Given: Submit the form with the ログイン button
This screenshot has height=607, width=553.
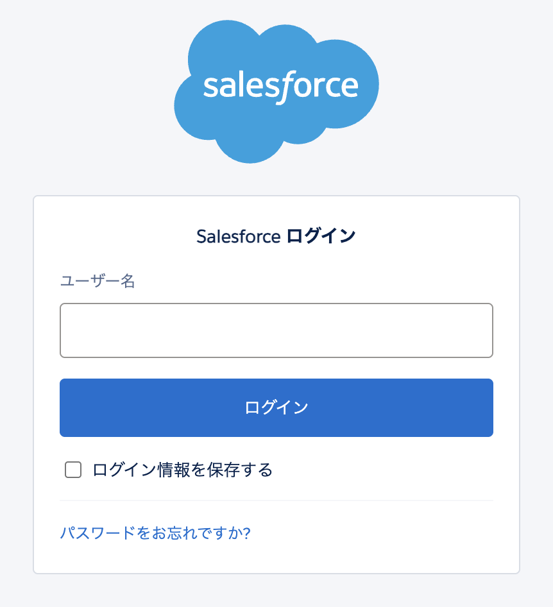Looking at the screenshot, I should (276, 407).
